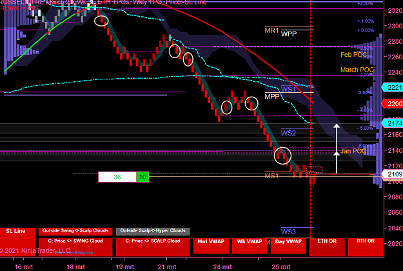The height and width of the screenshot is (271, 403).
Task: Click the March POC label
Action: click(x=357, y=70)
